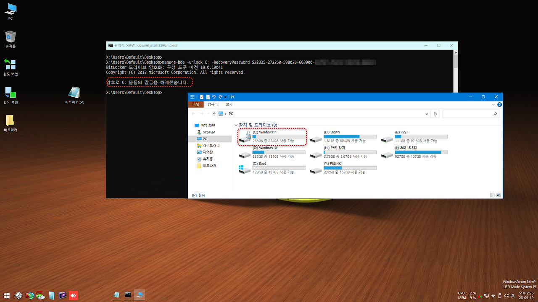
Task: Switch Explorer to large icons view
Action: pyautogui.click(x=498, y=195)
